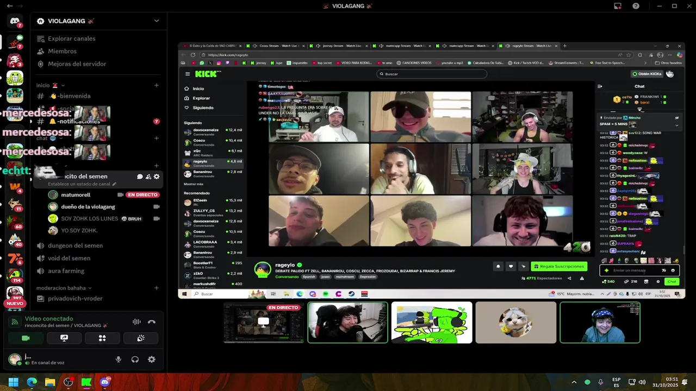The height and width of the screenshot is (391, 696).
Task: Open the ESP language switcher in the tray
Action: click(616, 382)
